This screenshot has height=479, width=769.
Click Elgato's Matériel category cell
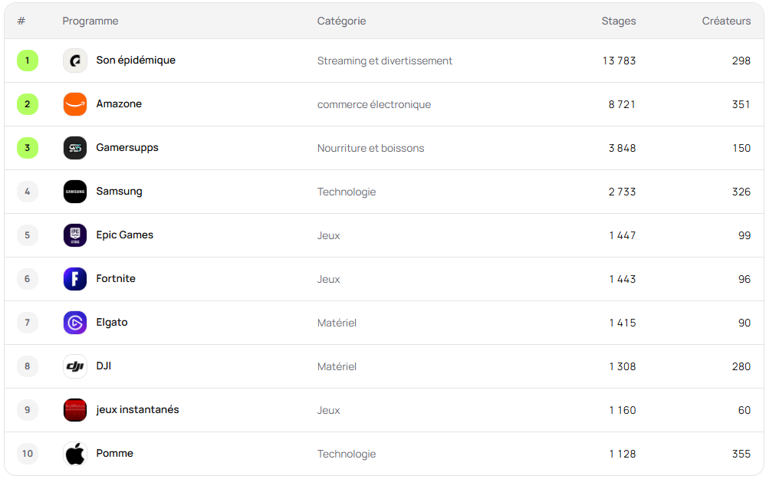337,323
